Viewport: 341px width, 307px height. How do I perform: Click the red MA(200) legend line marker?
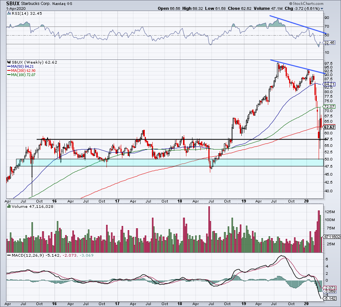pos(9,71)
